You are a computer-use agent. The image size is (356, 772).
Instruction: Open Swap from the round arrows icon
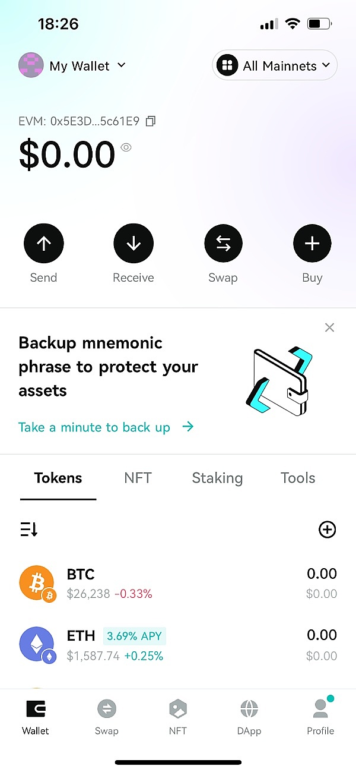pos(223,244)
